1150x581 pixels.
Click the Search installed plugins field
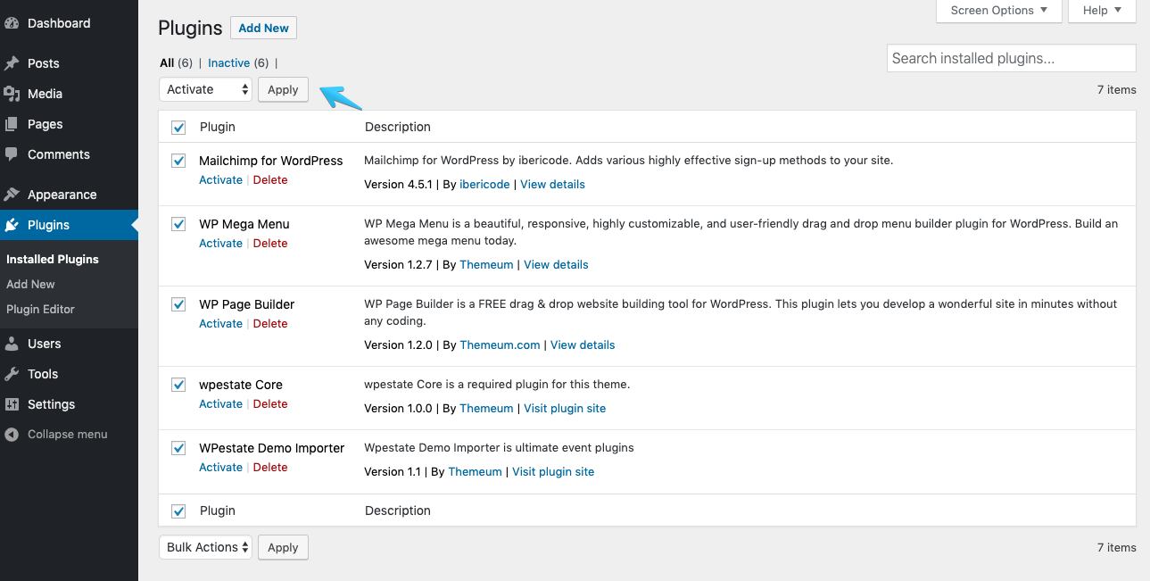(1012, 58)
